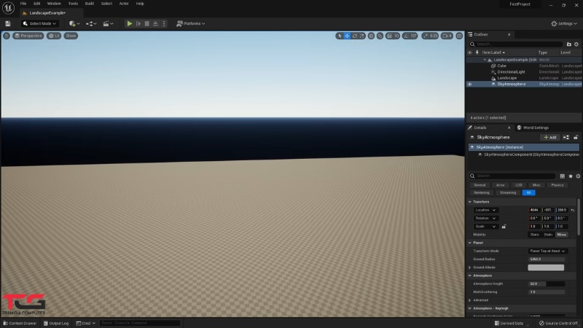This screenshot has width=583, height=328.
Task: Expand the Advanced section under Atmosphere
Action: click(470, 300)
